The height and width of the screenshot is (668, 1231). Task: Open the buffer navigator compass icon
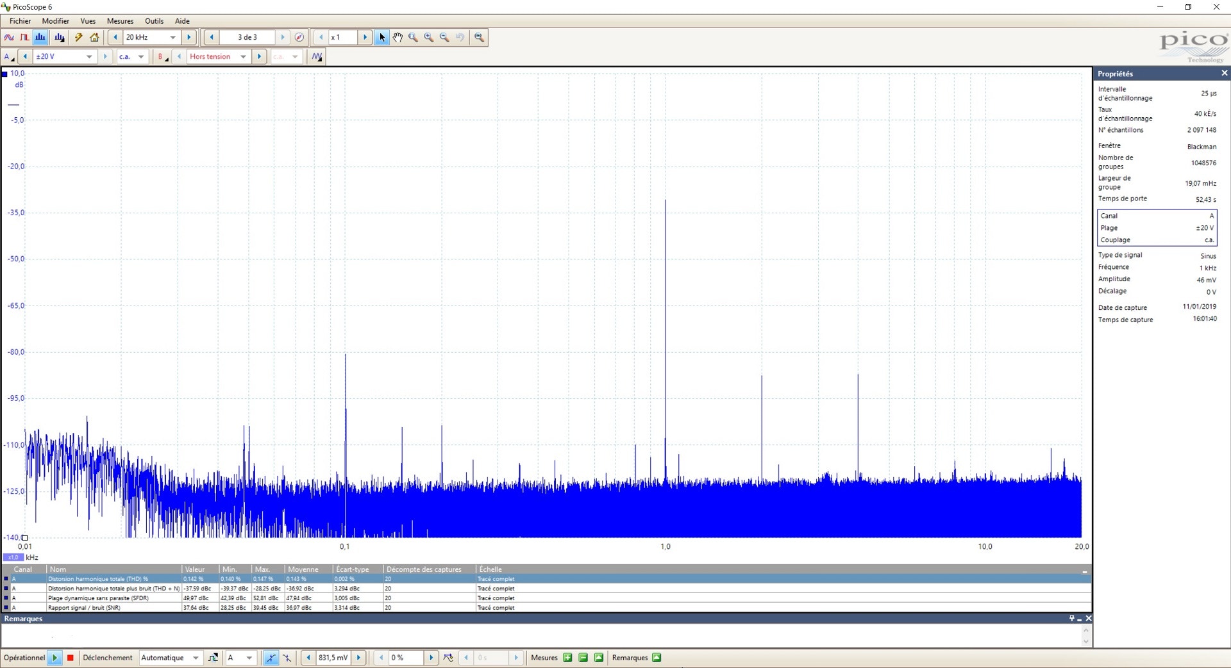click(299, 37)
